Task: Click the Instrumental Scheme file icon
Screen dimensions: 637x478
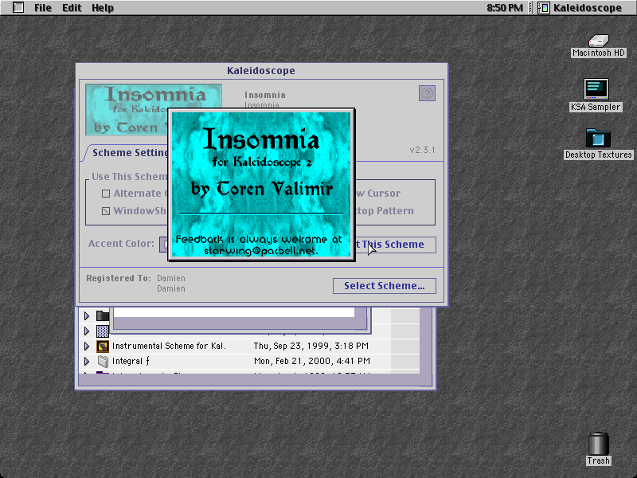Action: click(x=103, y=347)
